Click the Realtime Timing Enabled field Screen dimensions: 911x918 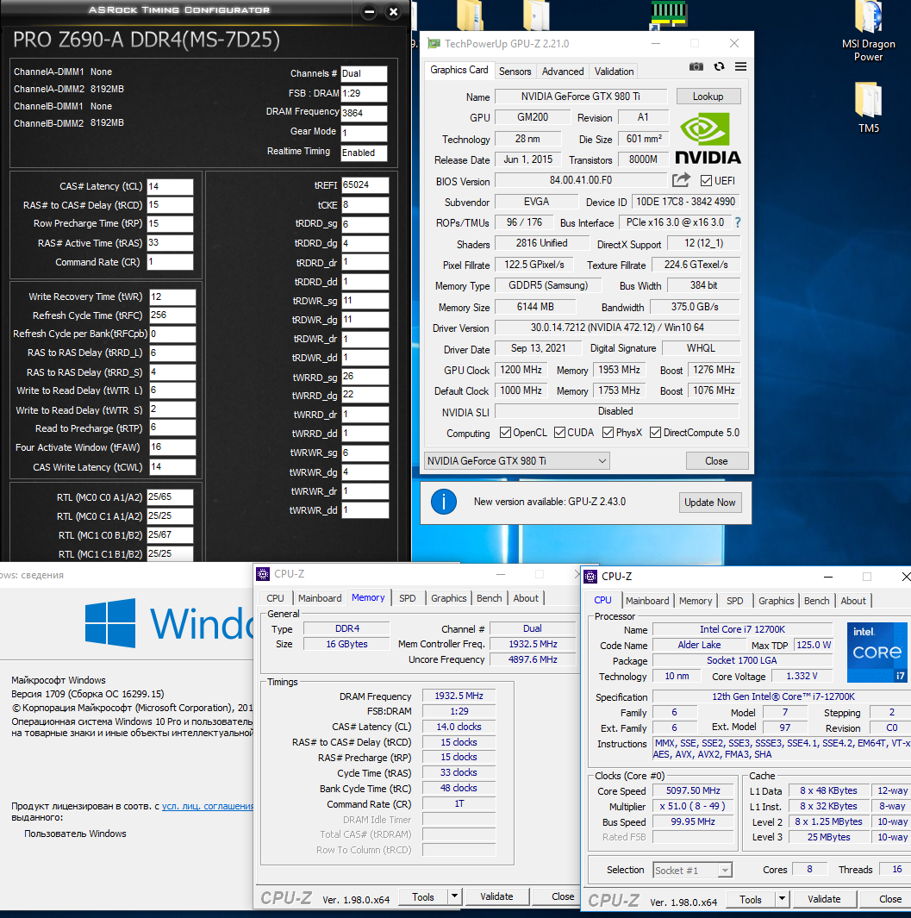coord(365,153)
